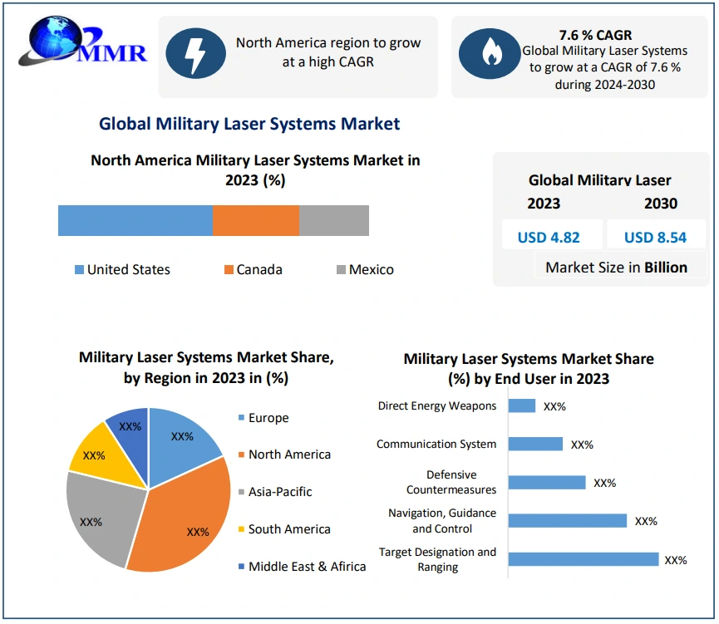Select the dark blue Middle East pie slice
719x624 pixels.
click(130, 427)
